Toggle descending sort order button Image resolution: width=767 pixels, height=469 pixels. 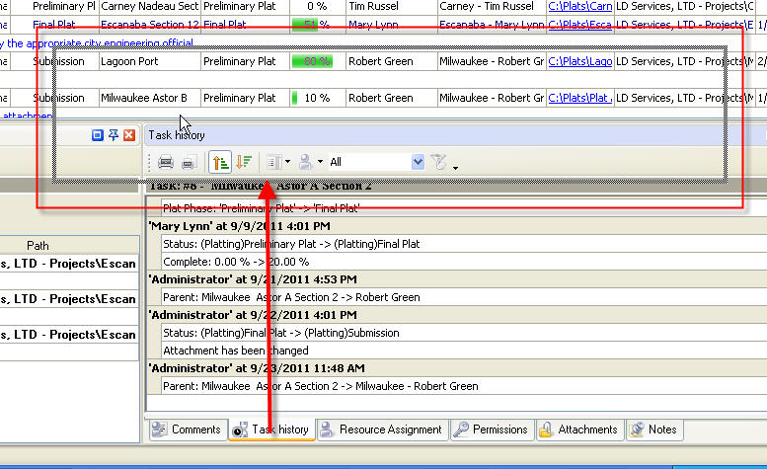point(244,162)
